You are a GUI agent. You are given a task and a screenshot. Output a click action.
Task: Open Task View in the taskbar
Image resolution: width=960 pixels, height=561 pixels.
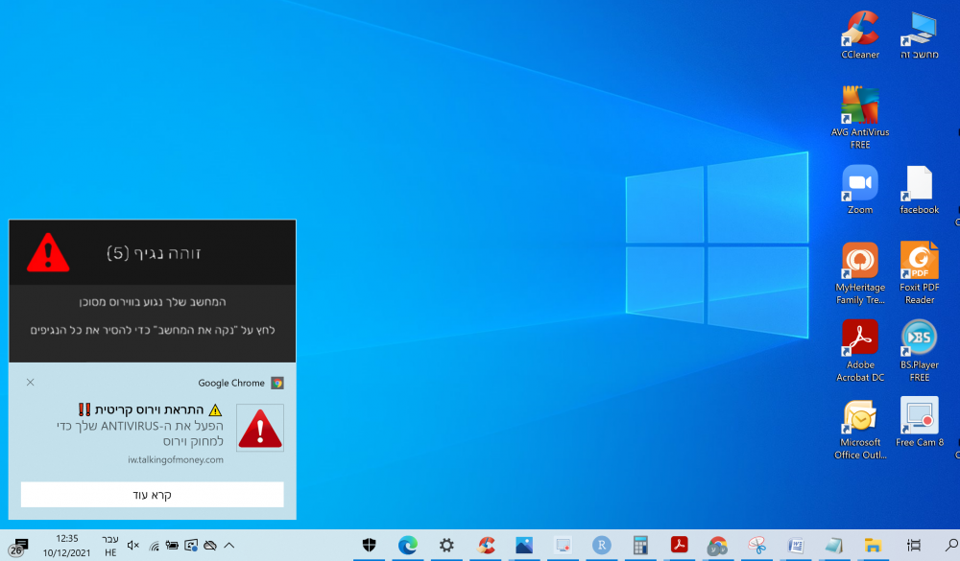[914, 545]
